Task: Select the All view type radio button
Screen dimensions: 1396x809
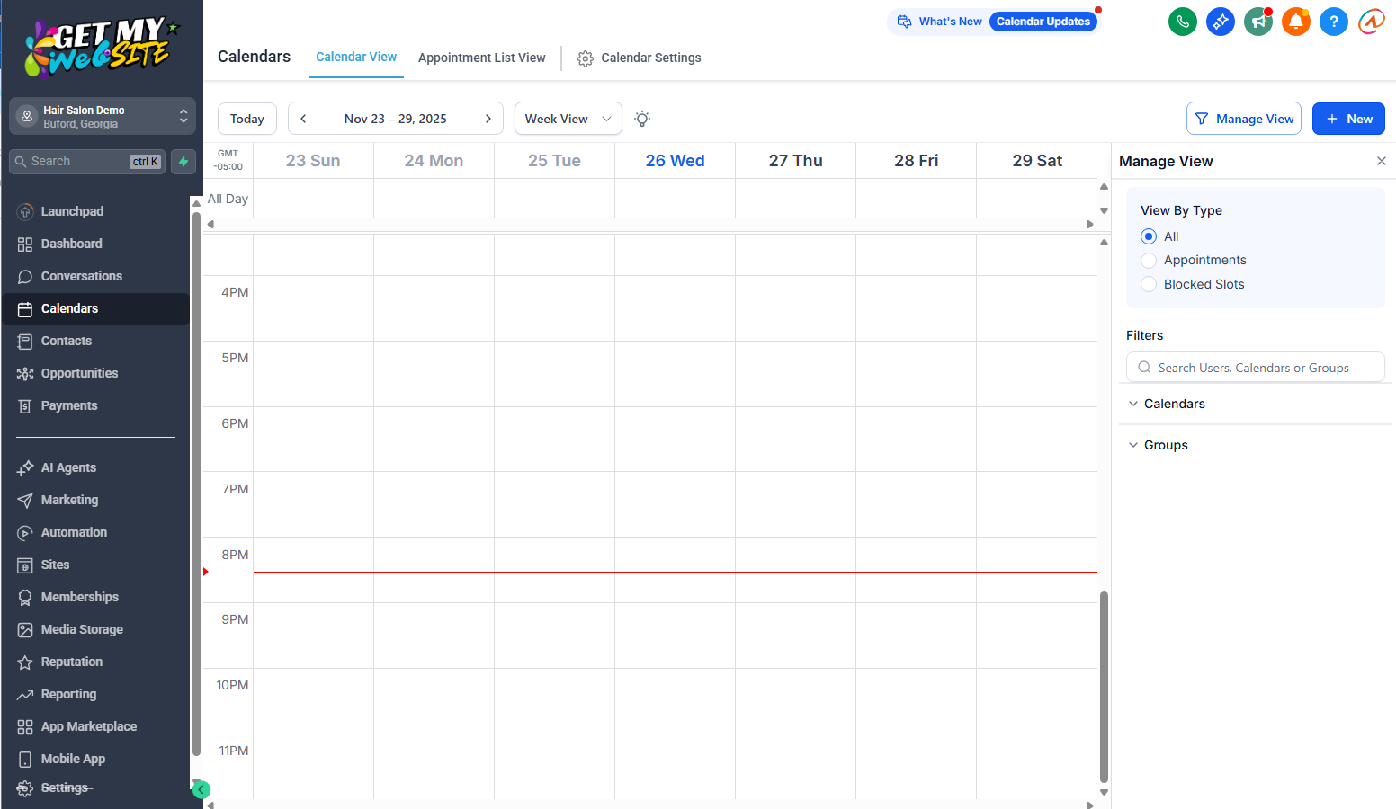Action: (1149, 236)
